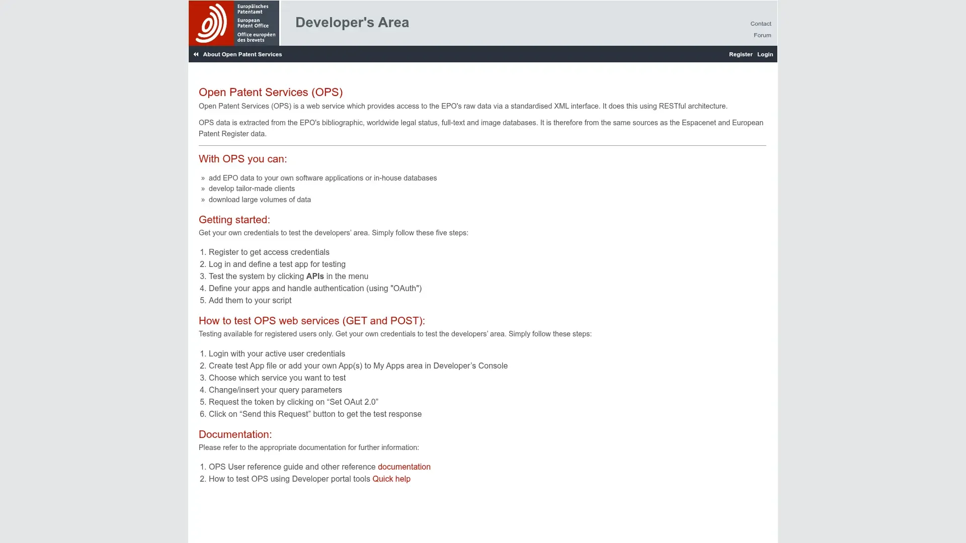Click the 'Documentation:' heading
Viewport: 966px width, 543px height.
235,434
